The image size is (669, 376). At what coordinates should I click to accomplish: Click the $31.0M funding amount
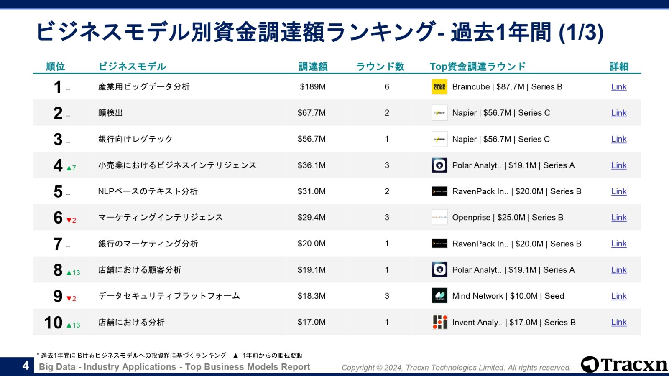click(312, 191)
